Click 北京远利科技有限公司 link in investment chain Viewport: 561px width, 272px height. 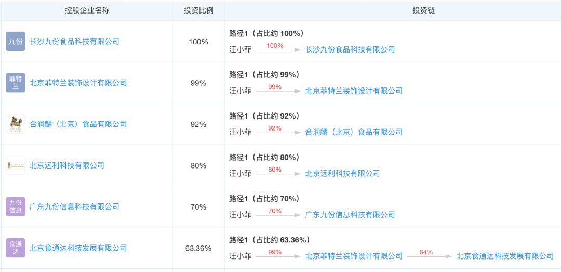[x=342, y=174]
